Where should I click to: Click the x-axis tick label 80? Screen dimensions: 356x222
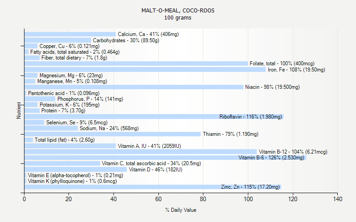click(x=203, y=199)
